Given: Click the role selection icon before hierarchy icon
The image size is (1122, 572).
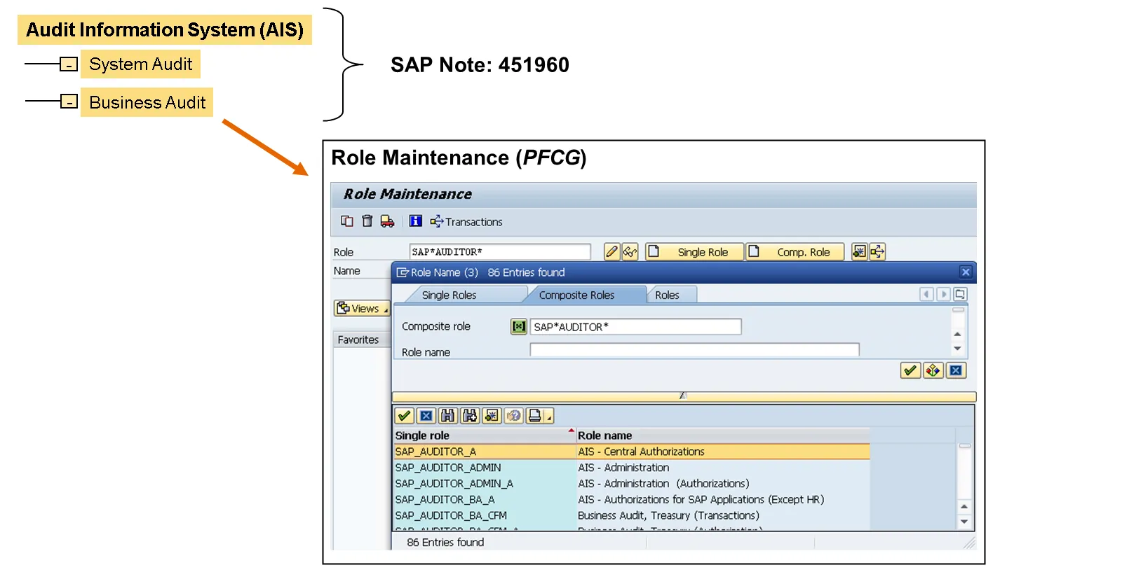Looking at the screenshot, I should [859, 251].
